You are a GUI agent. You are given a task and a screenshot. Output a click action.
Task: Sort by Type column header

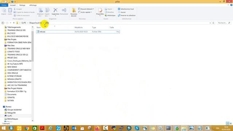point(94,28)
